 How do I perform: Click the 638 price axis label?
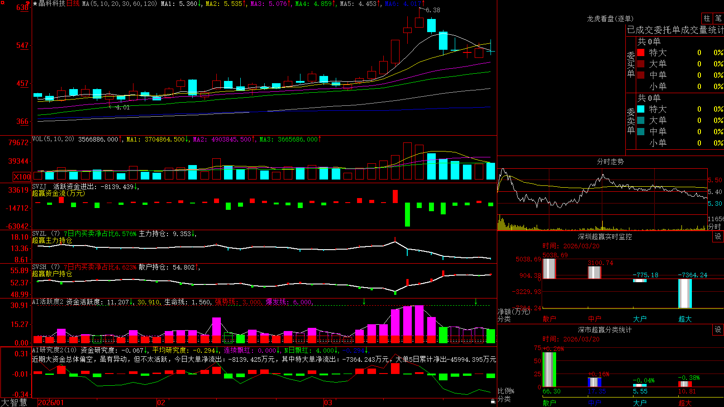click(23, 8)
